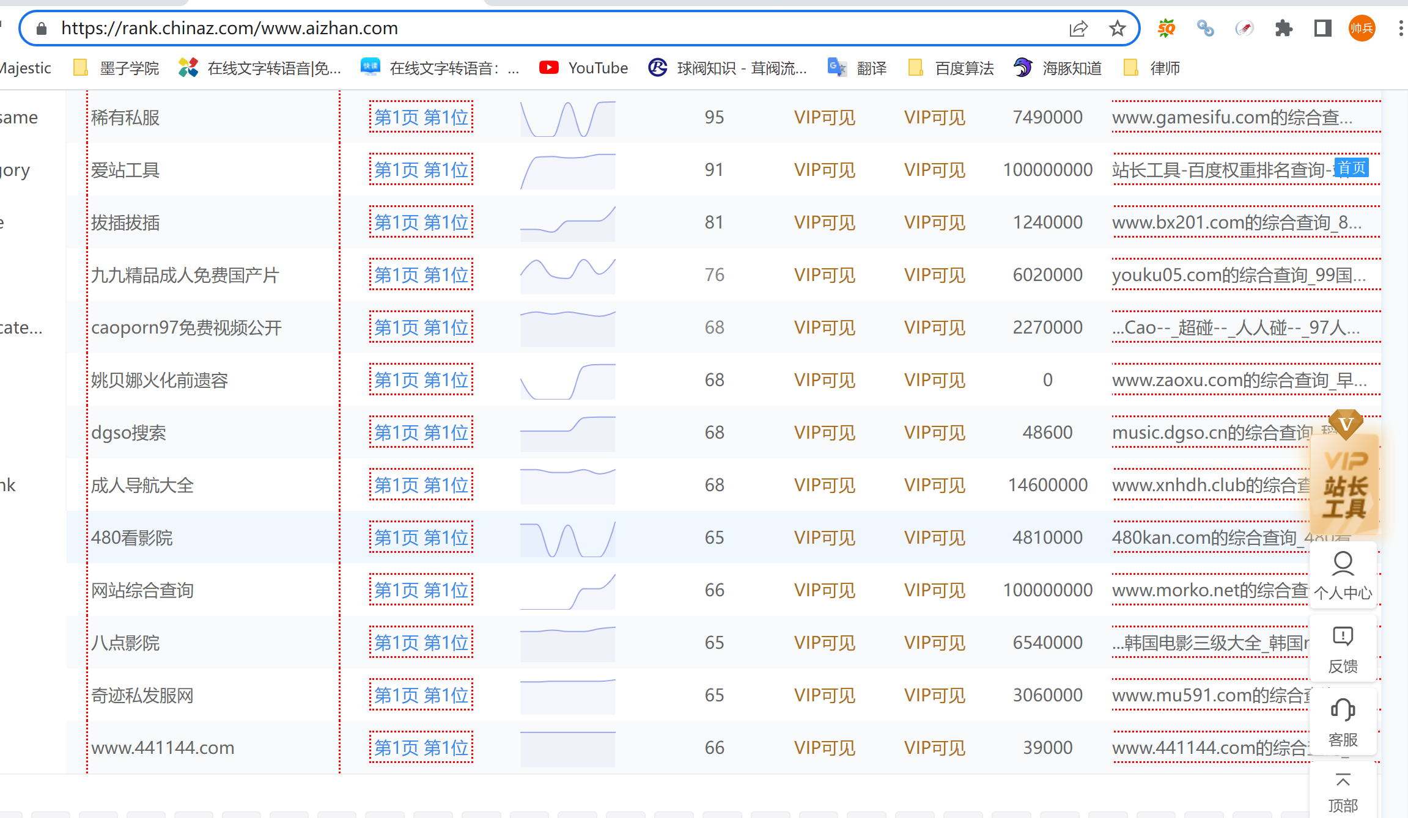Toggle the browser side panel icon
This screenshot has height=818, width=1408.
(1322, 28)
